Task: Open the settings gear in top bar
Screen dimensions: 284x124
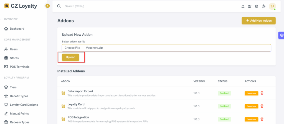Action: tap(257, 6)
